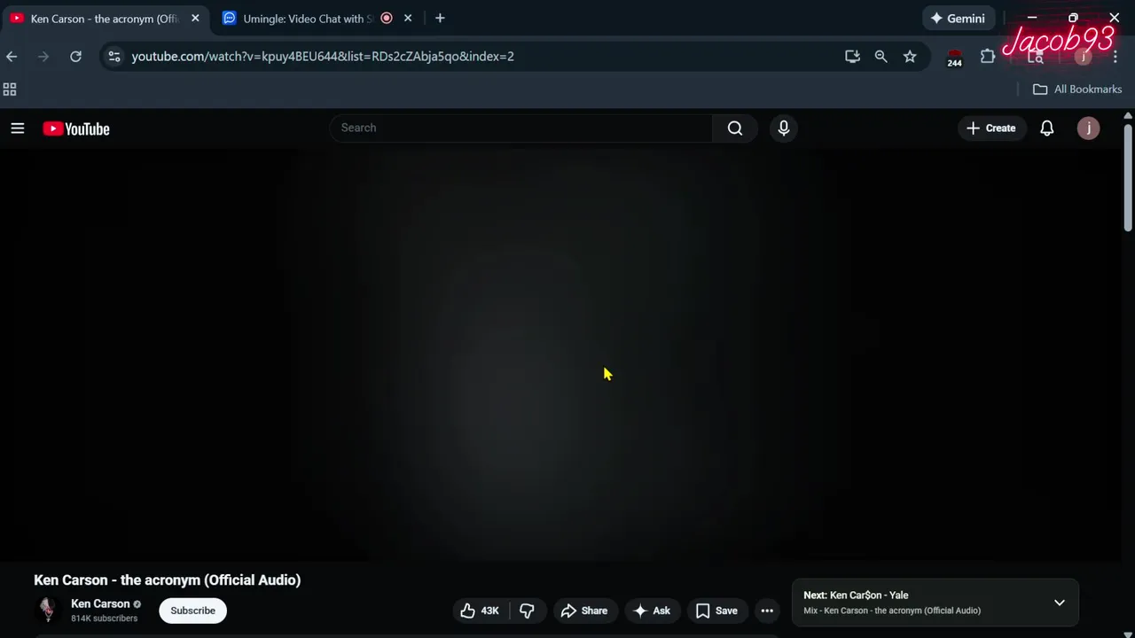
Task: Close the Ken Carson YouTube tab
Action: pyautogui.click(x=195, y=18)
